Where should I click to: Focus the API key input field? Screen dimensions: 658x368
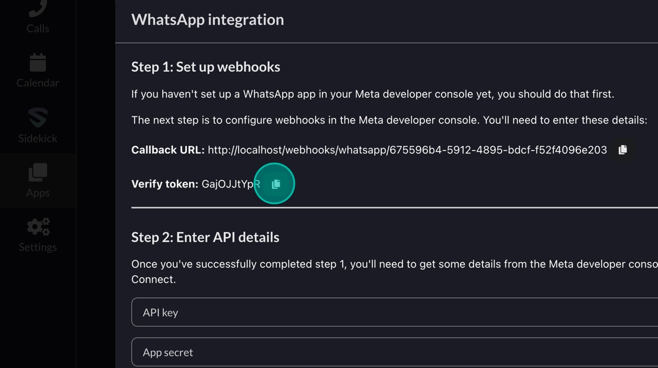click(394, 312)
